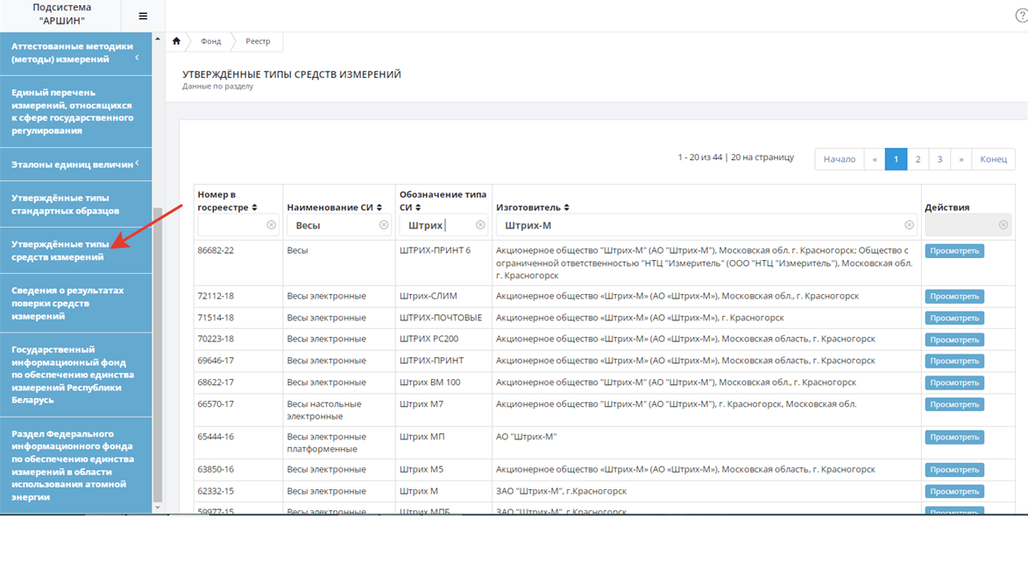Image resolution: width=1028 pixels, height=561 pixels.
Task: Click the Обозначение типа СИ filter input containing Штрих
Action: 443,225
